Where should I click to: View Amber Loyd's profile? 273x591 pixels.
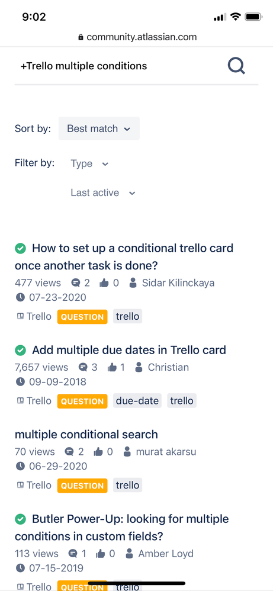(x=166, y=554)
